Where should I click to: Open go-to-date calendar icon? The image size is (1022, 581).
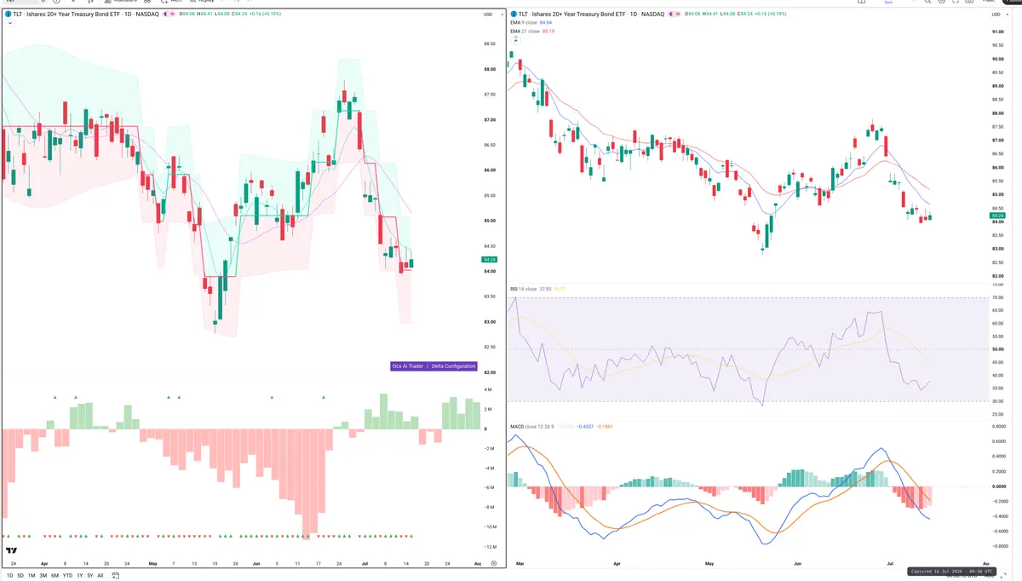click(x=115, y=575)
